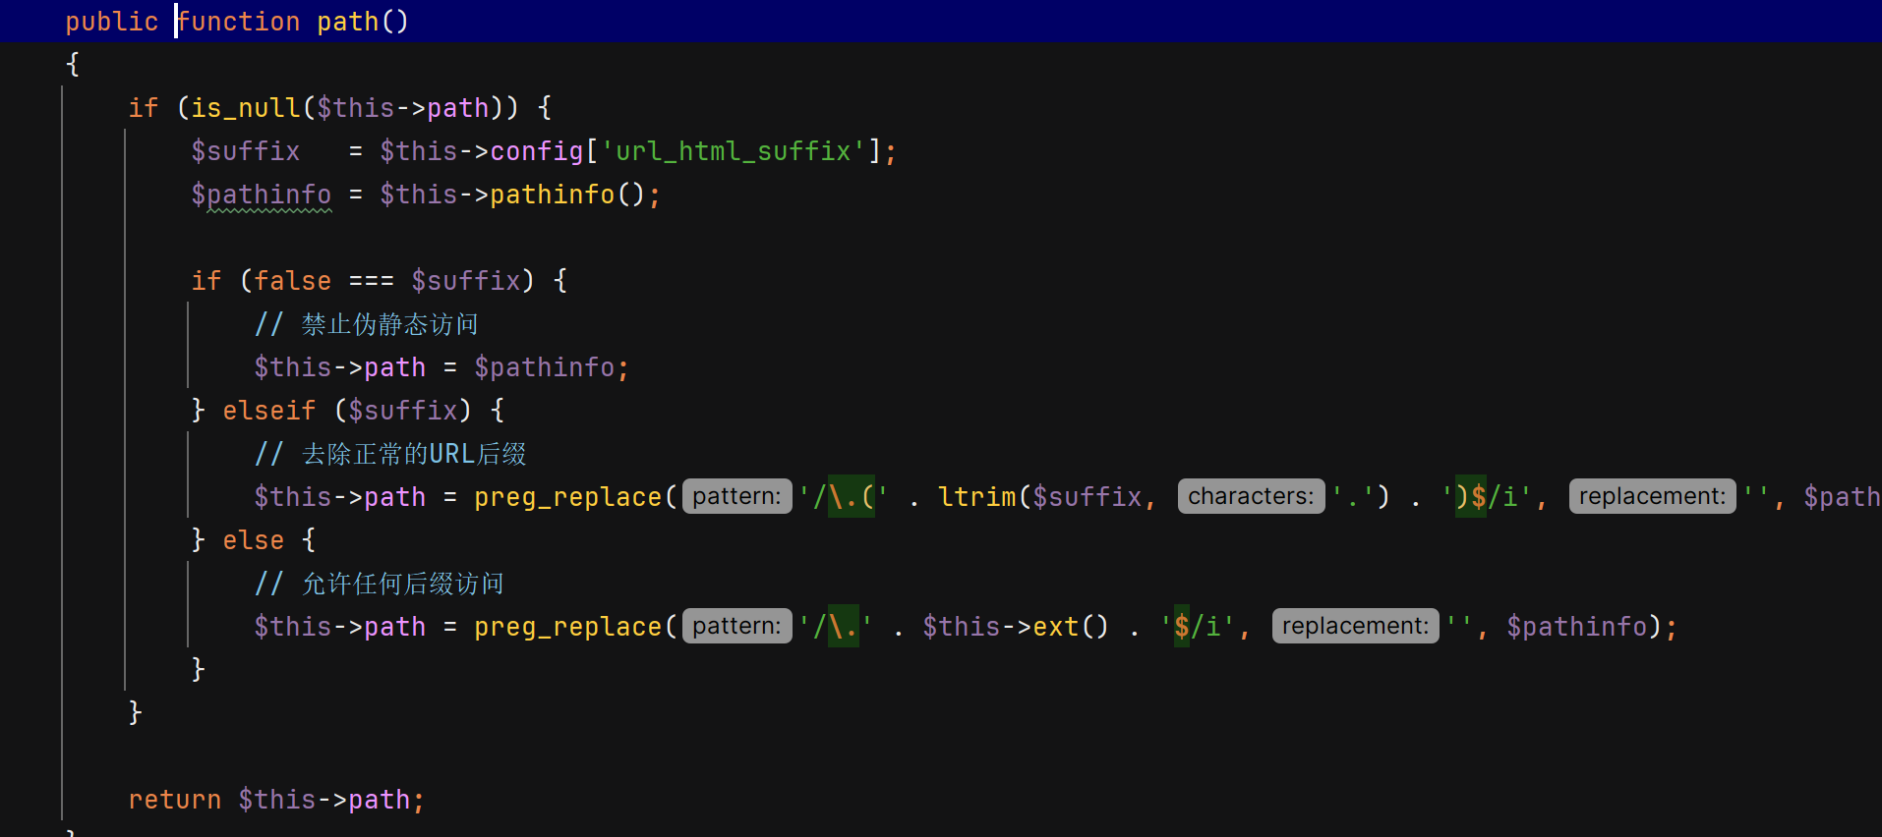Select the "replacement:" hint after ')$/i'
1882x837 pixels.
point(1652,497)
